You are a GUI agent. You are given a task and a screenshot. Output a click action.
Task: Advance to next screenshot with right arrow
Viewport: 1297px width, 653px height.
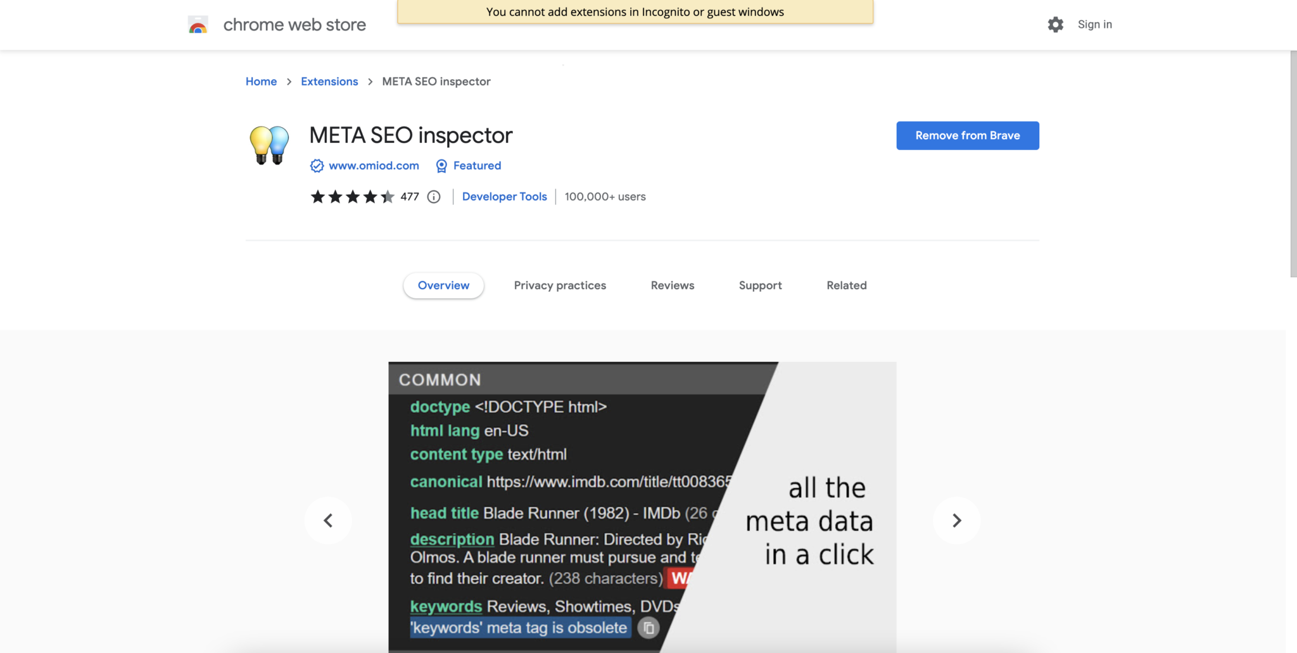coord(956,521)
